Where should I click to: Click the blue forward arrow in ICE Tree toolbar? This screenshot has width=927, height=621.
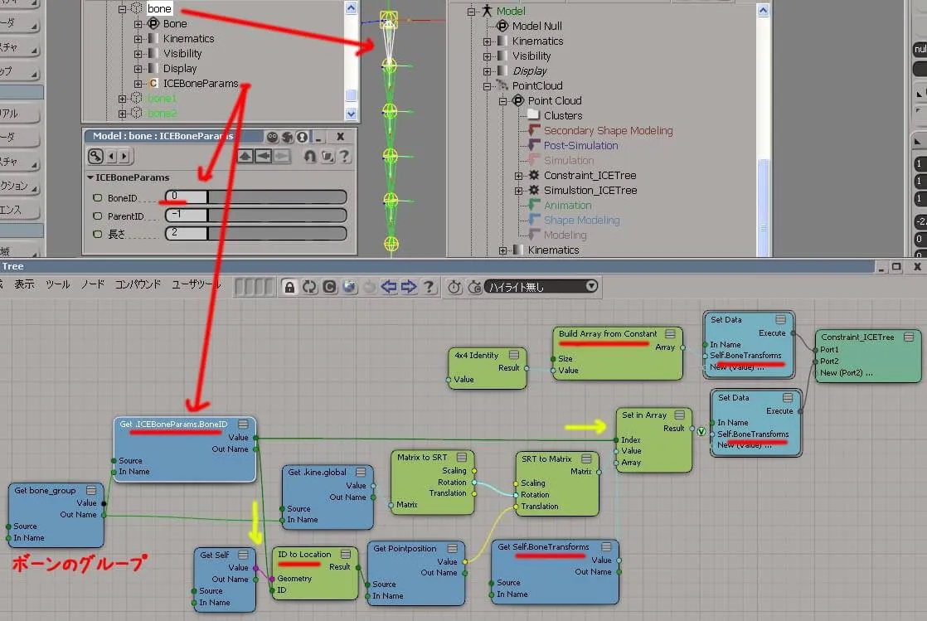tap(409, 288)
